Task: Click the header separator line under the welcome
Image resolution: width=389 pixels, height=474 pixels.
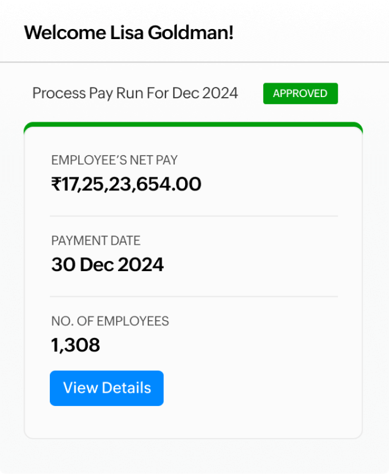Action: click(194, 62)
